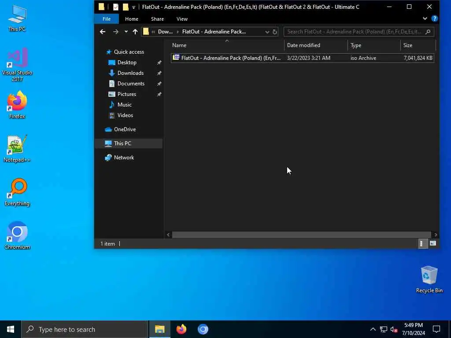This screenshot has height=338, width=451.
Task: Open Firefox from the taskbar
Action: 181,329
